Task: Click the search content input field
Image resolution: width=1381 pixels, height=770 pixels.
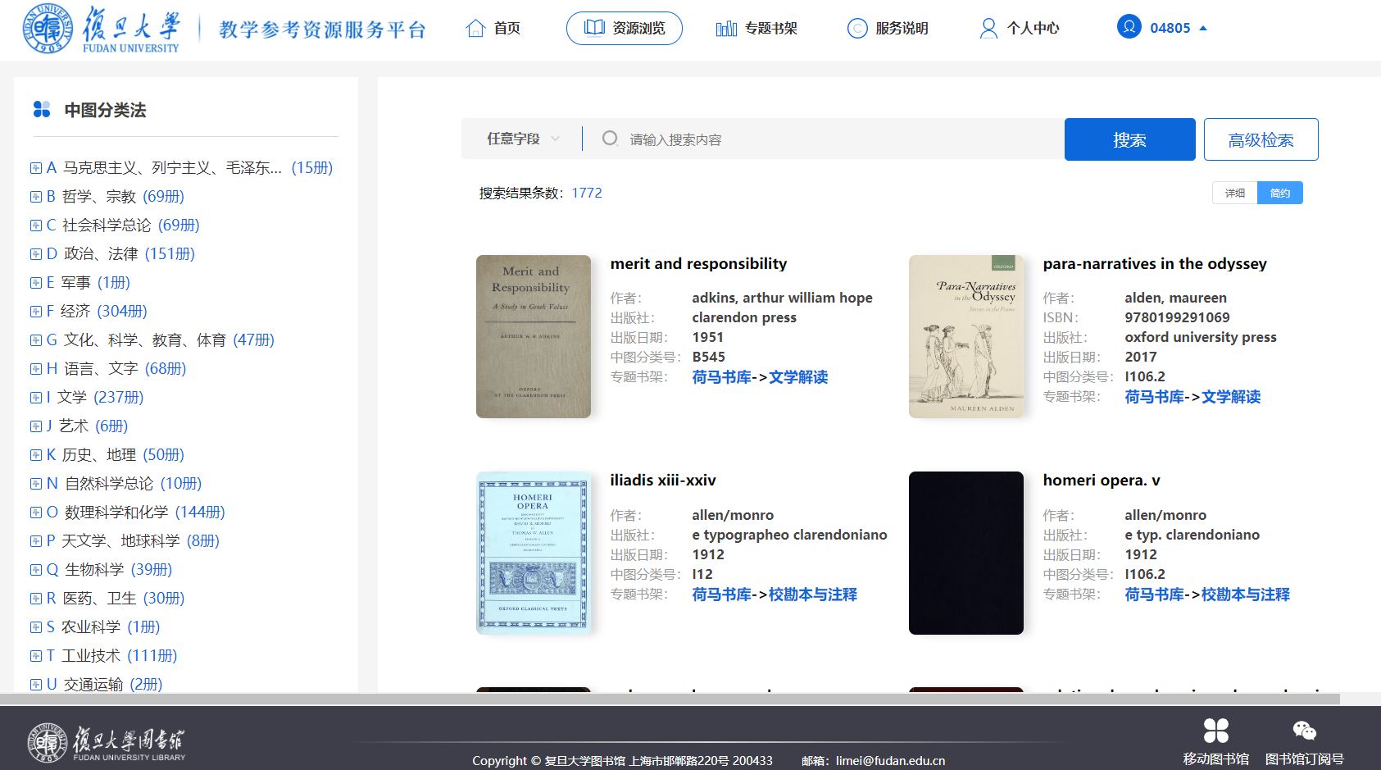Action: pos(836,139)
